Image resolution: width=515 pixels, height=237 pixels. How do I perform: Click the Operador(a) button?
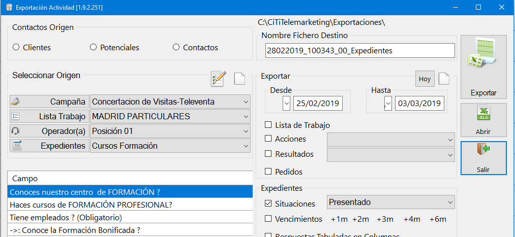tap(50, 131)
